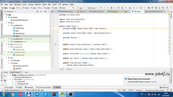Click the hammer icon in Build output sidebar
Image resolution: width=173 pixels, height=97 pixels.
coord(5,76)
